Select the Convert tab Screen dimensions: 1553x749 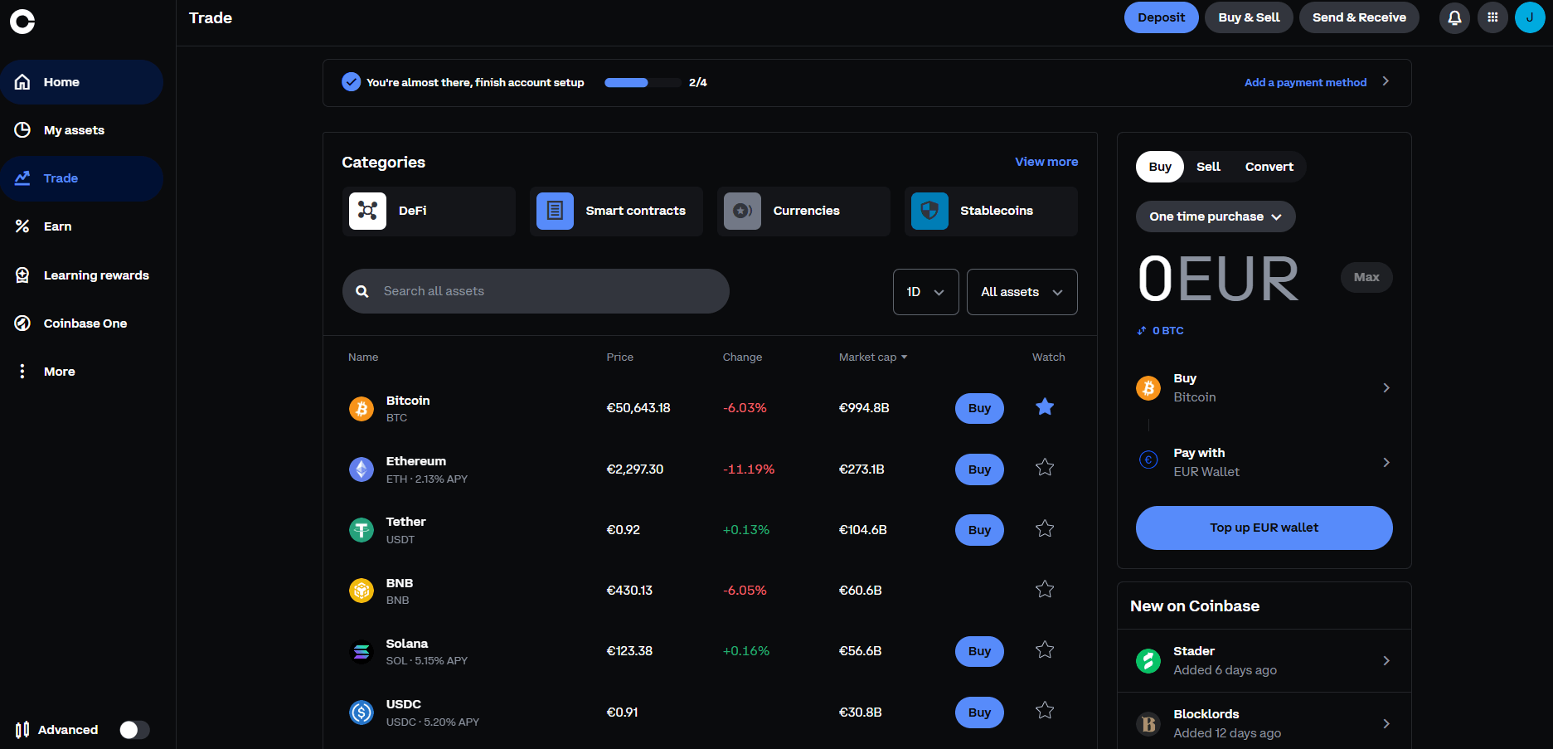pyautogui.click(x=1269, y=167)
